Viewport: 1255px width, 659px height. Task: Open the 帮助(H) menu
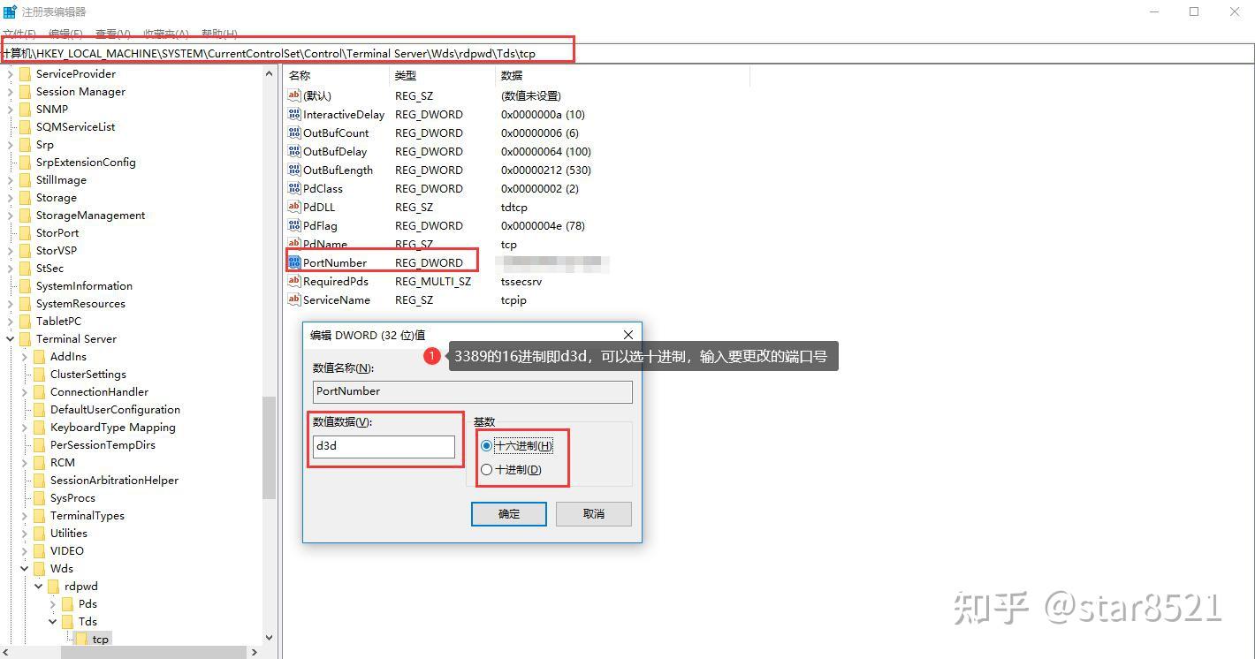pyautogui.click(x=219, y=34)
